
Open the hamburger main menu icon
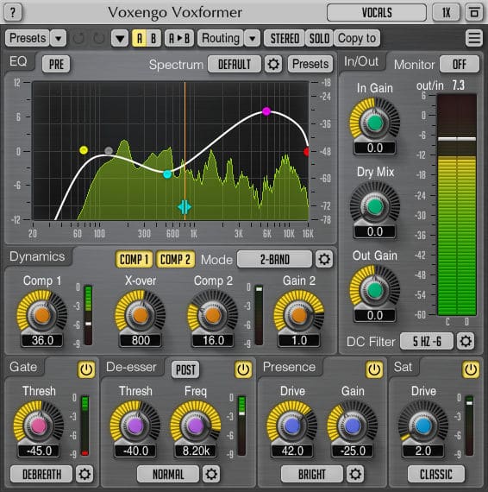tap(473, 38)
